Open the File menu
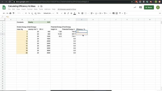 point(9,9)
